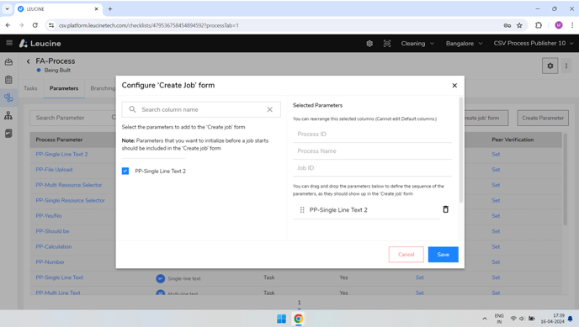Screen dimensions: 579x327
Task: Delete PP-Single Line Text 2 with trash icon
Action: tap(445, 209)
